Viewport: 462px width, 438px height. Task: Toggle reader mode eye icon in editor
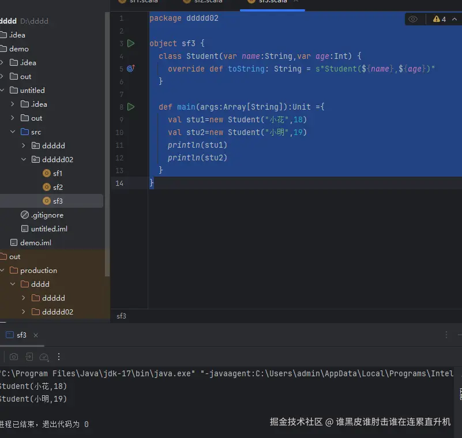(413, 19)
